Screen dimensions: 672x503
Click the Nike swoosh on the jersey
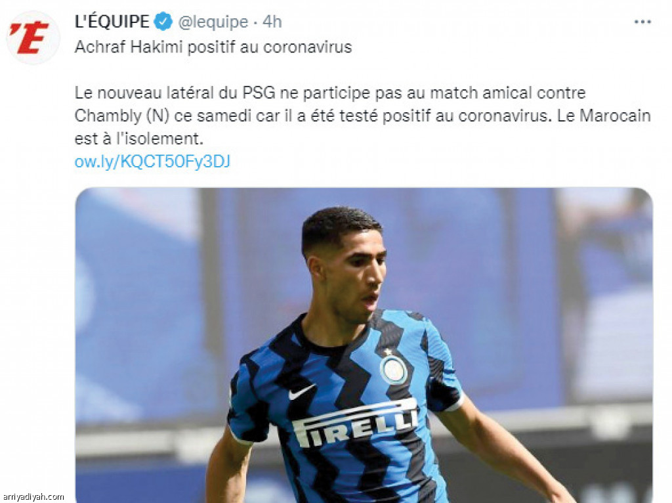pos(301,392)
